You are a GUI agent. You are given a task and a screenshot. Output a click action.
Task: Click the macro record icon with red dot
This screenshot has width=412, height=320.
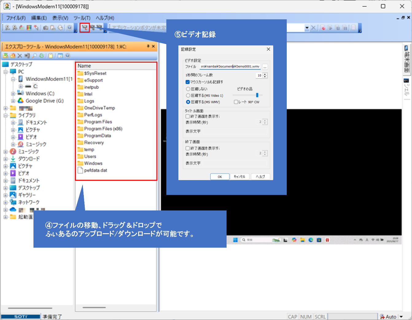click(x=323, y=28)
